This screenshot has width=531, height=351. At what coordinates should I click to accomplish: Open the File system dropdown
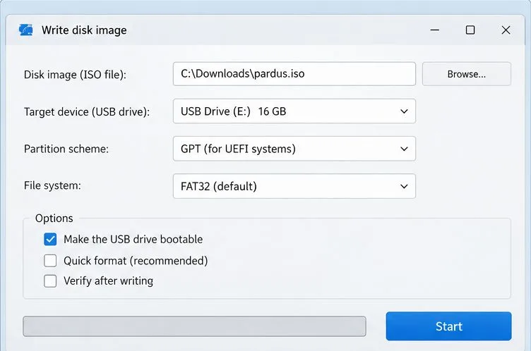tap(294, 186)
